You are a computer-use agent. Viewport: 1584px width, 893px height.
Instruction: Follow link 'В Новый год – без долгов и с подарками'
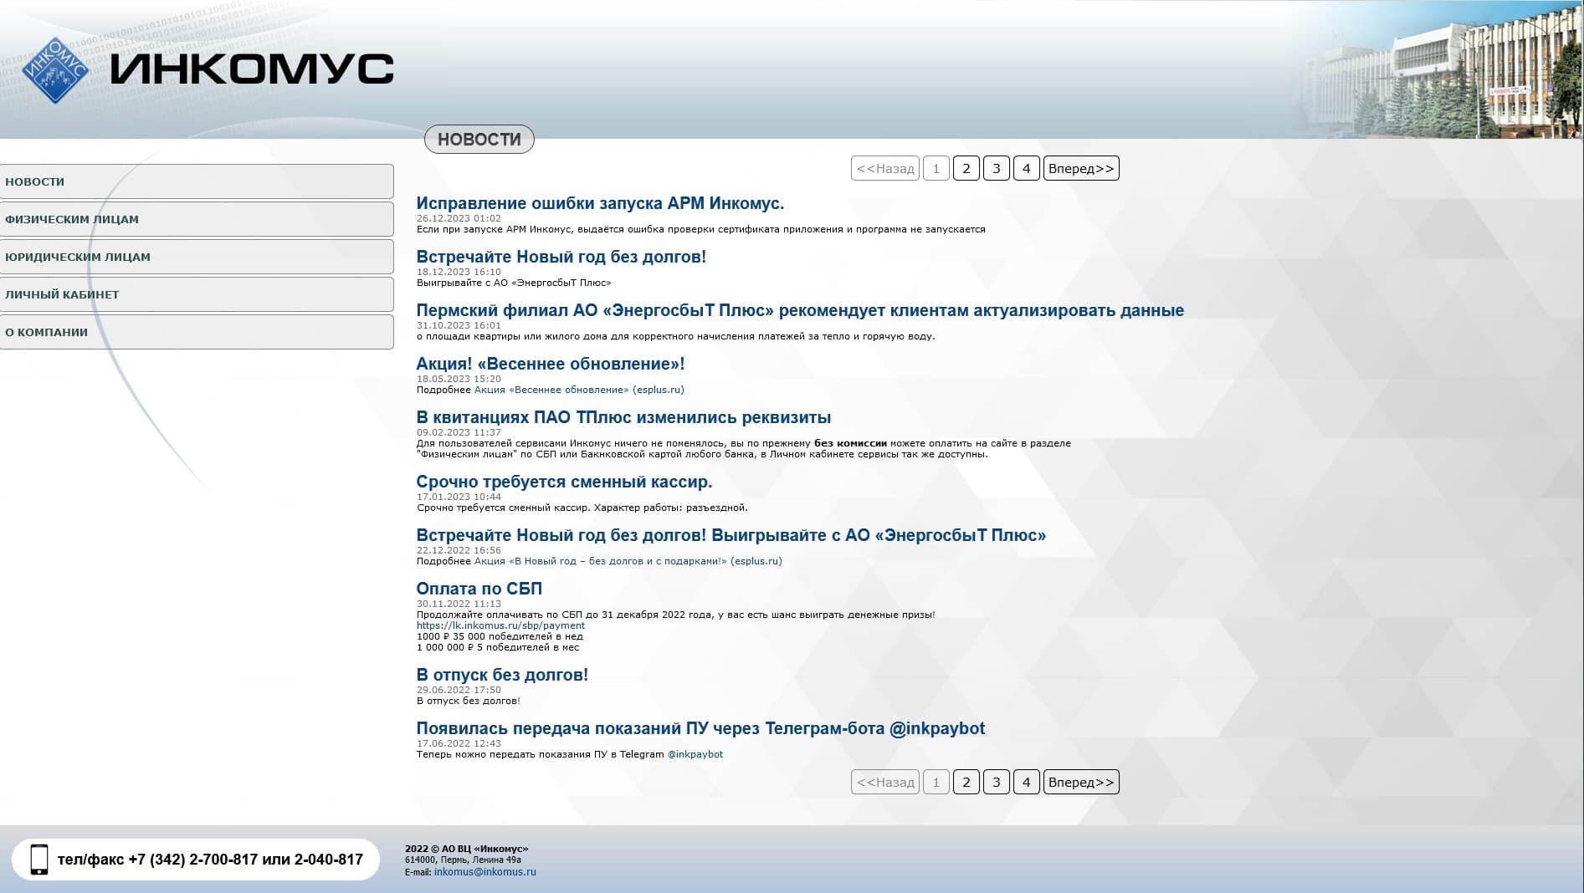[x=628, y=561]
